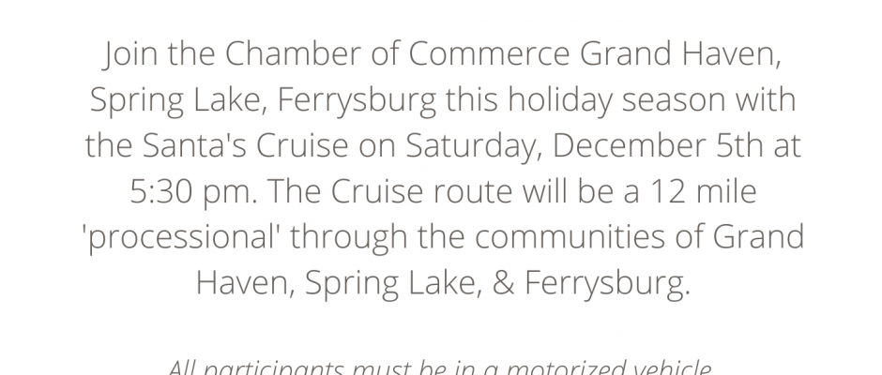Viewport: 882px width, 375px height.
Task: Click "Ferrysburg" on the second line
Action: pos(357,100)
